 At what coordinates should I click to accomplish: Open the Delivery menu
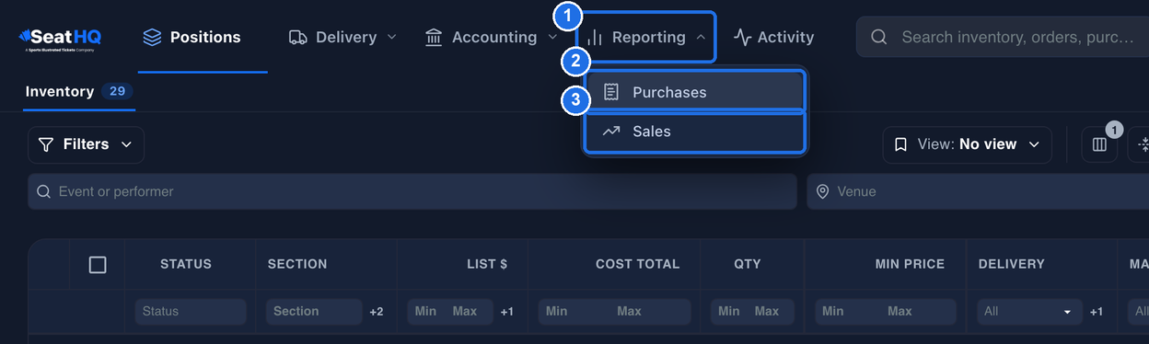click(342, 37)
